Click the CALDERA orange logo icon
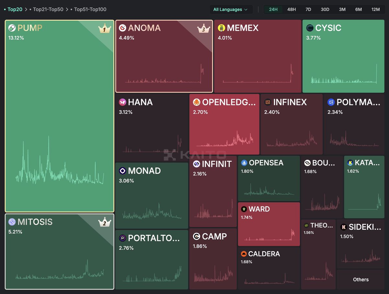 pyautogui.click(x=244, y=254)
